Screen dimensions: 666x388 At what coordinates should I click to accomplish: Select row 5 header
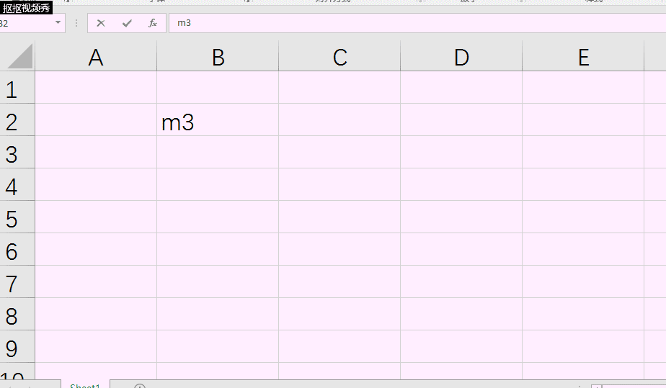click(x=17, y=217)
